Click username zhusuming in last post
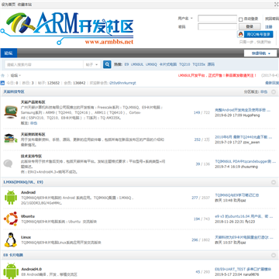This screenshot has width=279, height=279. coord(249,167)
